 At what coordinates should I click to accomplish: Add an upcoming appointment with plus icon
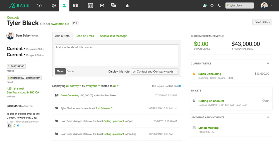coord(268,117)
